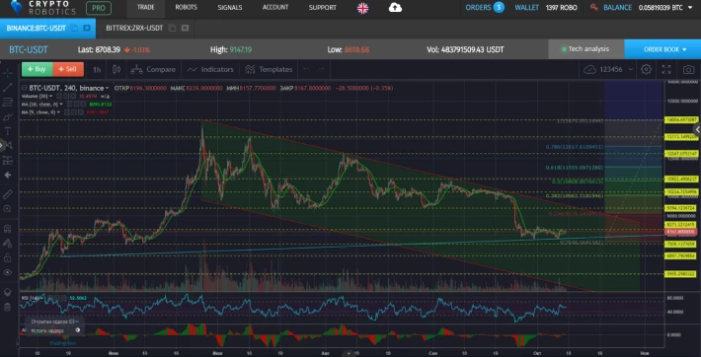
Task: Switch to BITTREX:ZRX-USDT tab
Action: pos(134,28)
